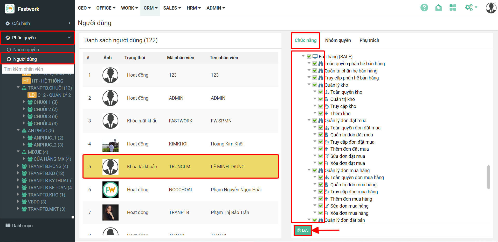Uncheck Toàn quyền phân hệ bán hàng checkbox
Screen dimensions: 498x242
click(x=315, y=64)
